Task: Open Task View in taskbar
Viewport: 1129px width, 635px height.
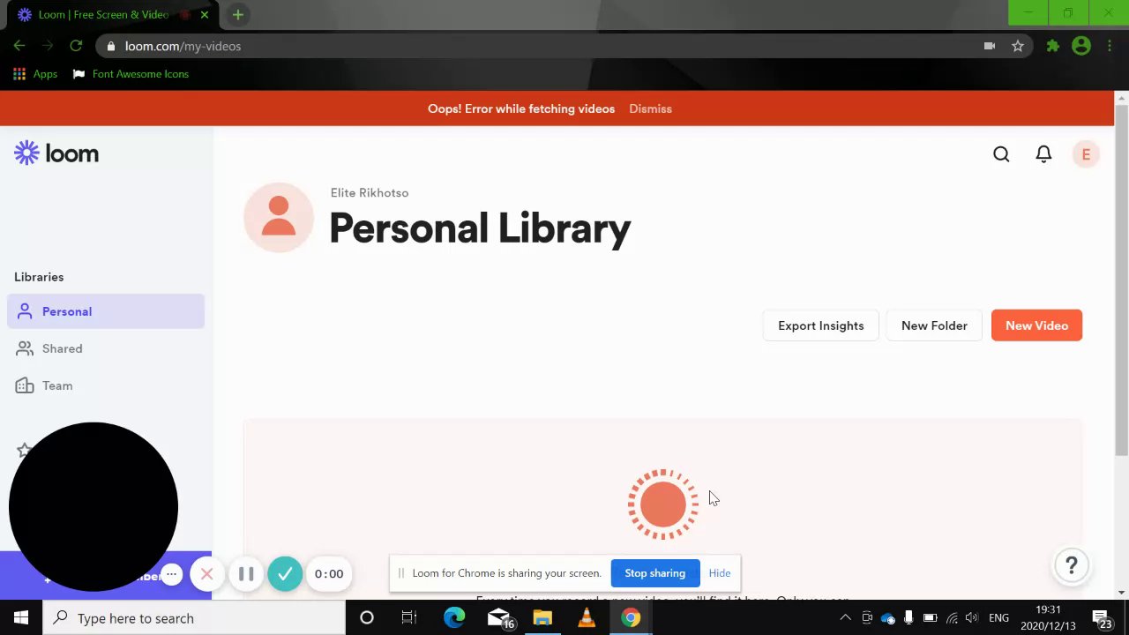Action: click(x=409, y=618)
